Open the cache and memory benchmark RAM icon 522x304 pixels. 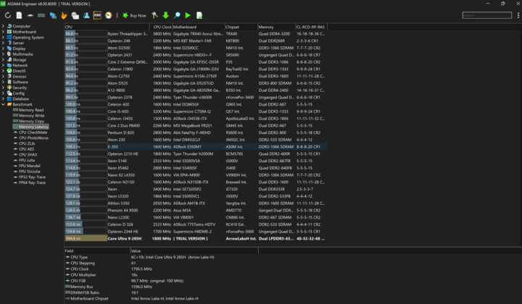coord(41,15)
